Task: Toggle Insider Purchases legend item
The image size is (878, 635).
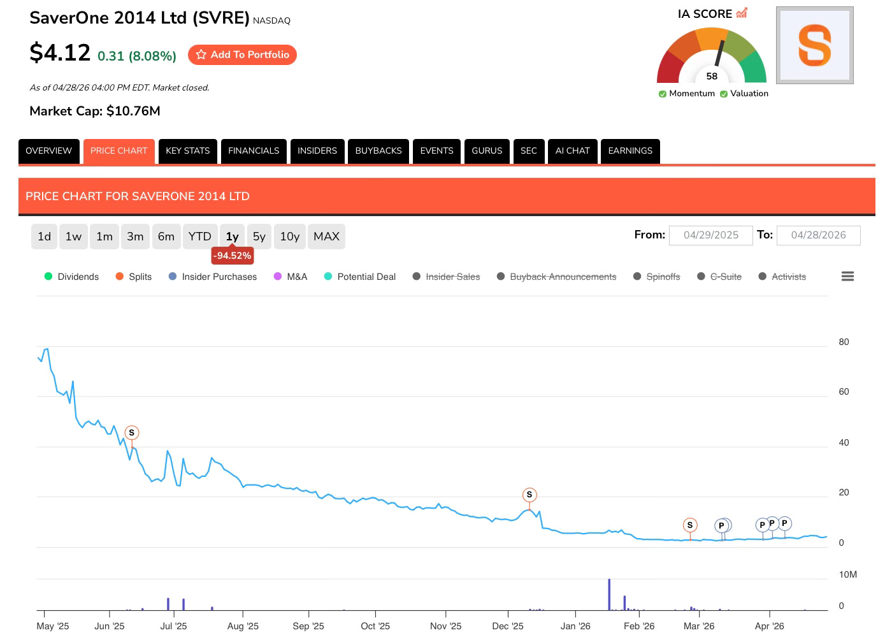Action: pyautogui.click(x=213, y=277)
